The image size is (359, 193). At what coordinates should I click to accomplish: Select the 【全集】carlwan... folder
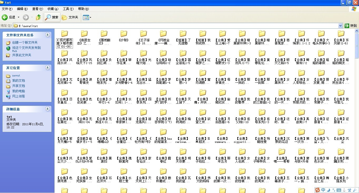(x=183, y=136)
